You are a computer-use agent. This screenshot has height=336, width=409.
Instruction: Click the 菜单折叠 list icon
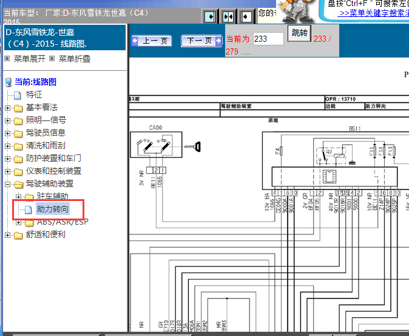52,59
